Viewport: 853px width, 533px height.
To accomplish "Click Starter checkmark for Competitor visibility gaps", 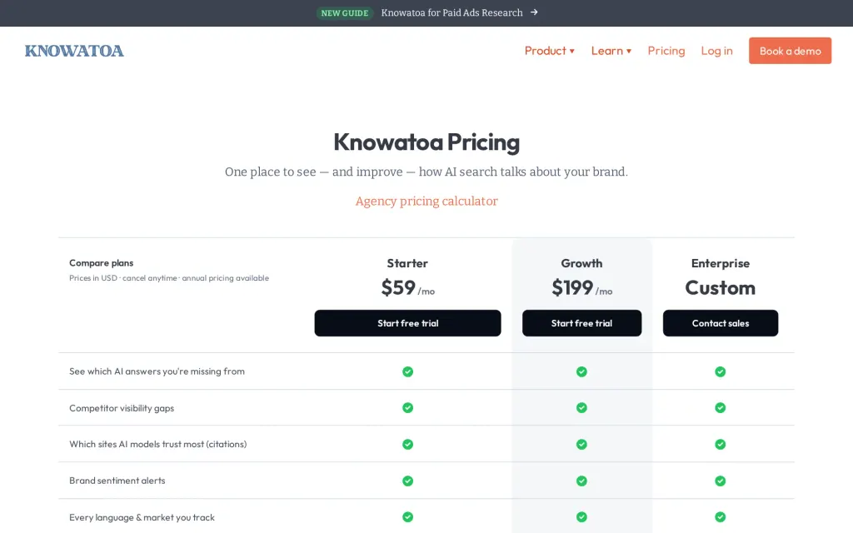I will click(x=407, y=408).
